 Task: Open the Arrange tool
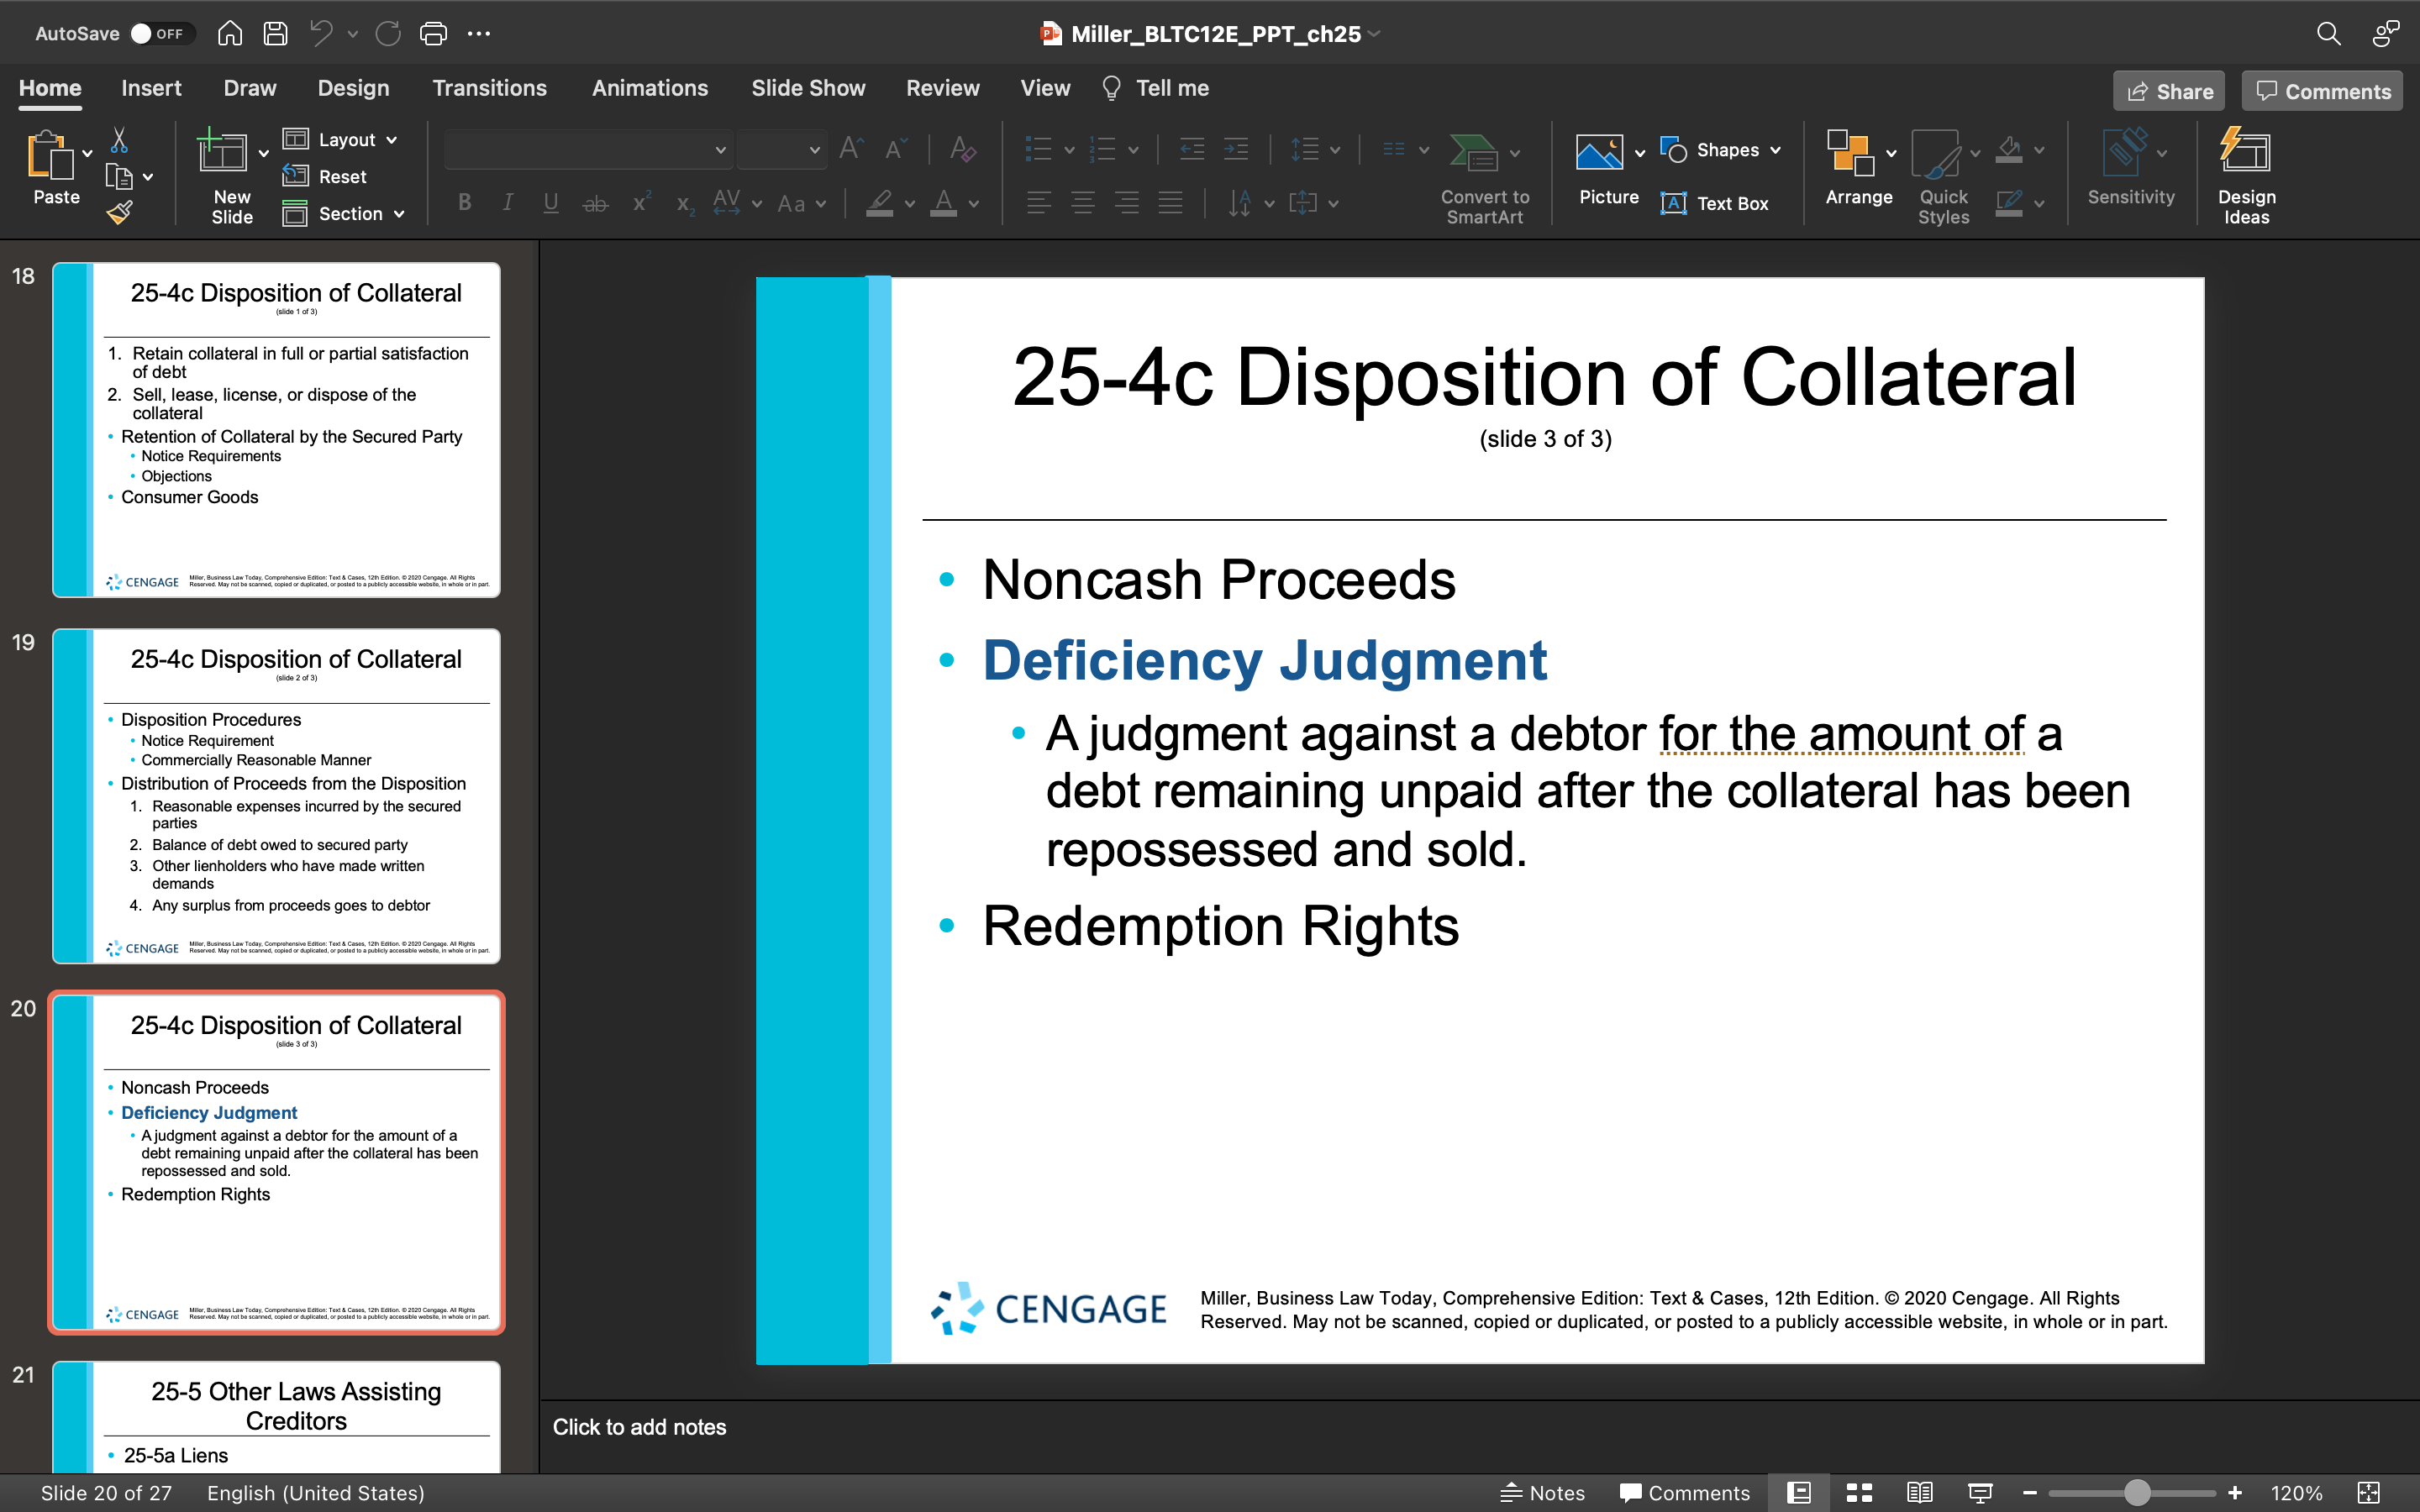pos(1859,168)
